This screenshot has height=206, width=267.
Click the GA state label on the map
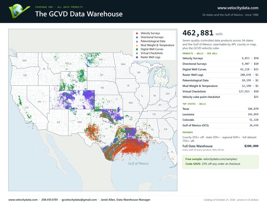[165, 129]
